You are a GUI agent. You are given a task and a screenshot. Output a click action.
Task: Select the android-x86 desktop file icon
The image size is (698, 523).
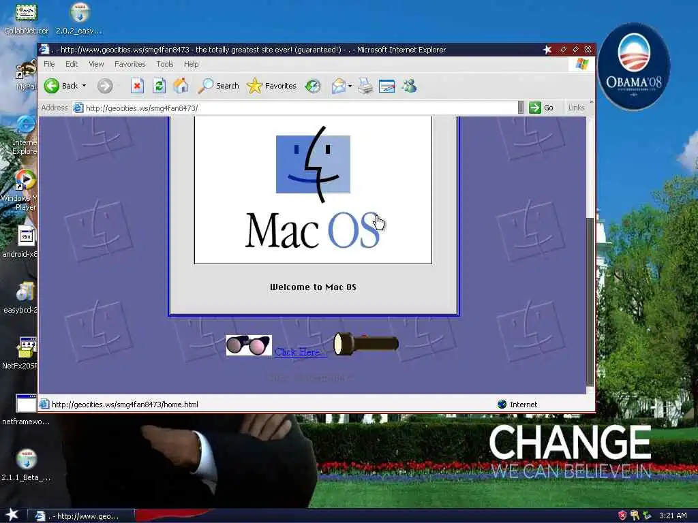(21, 242)
